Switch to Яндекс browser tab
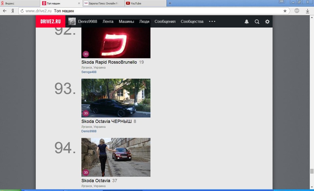 coord(20,3)
